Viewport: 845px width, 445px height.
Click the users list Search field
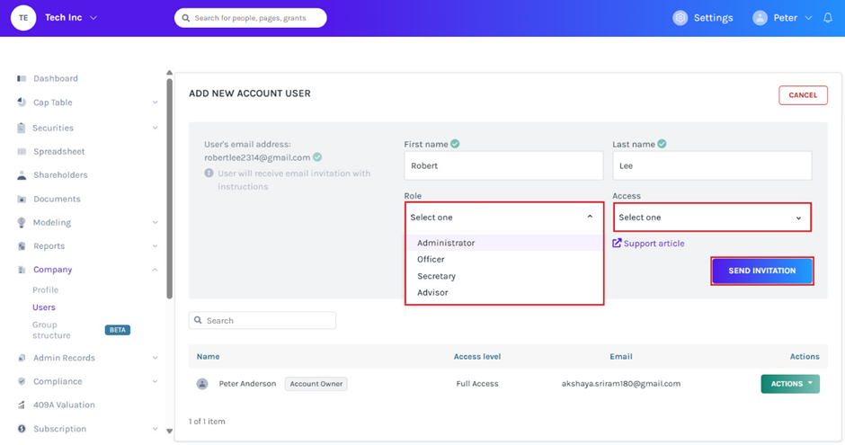click(262, 320)
